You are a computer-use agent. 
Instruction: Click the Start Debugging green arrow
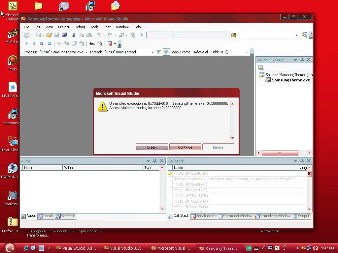tap(142, 35)
